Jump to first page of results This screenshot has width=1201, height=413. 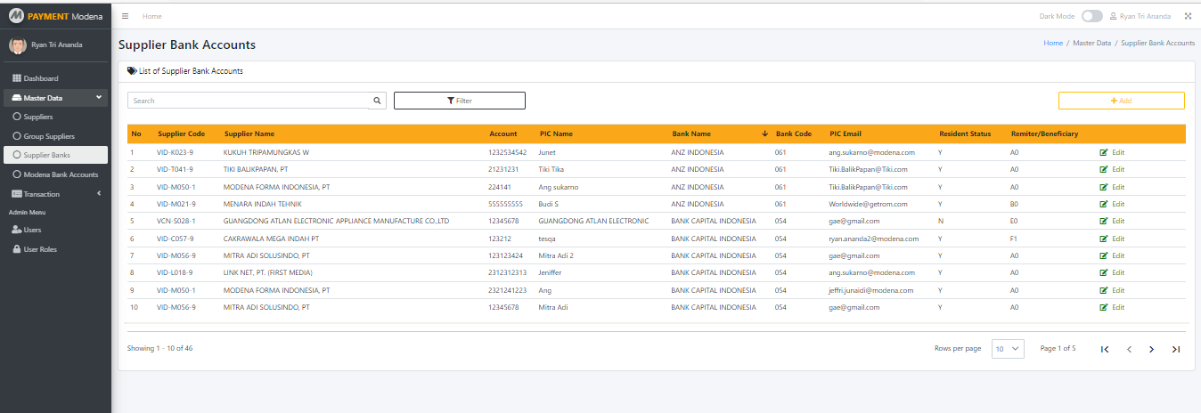(1105, 349)
